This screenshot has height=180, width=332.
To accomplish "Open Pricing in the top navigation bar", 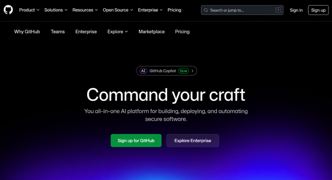I will [174, 10].
